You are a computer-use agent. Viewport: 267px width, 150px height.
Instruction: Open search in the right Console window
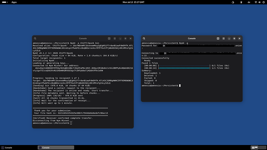click(x=144, y=38)
